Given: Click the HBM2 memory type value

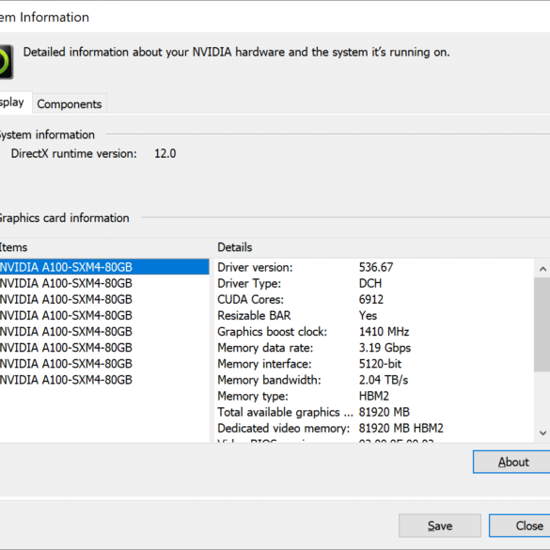Looking at the screenshot, I should pyautogui.click(x=373, y=397).
